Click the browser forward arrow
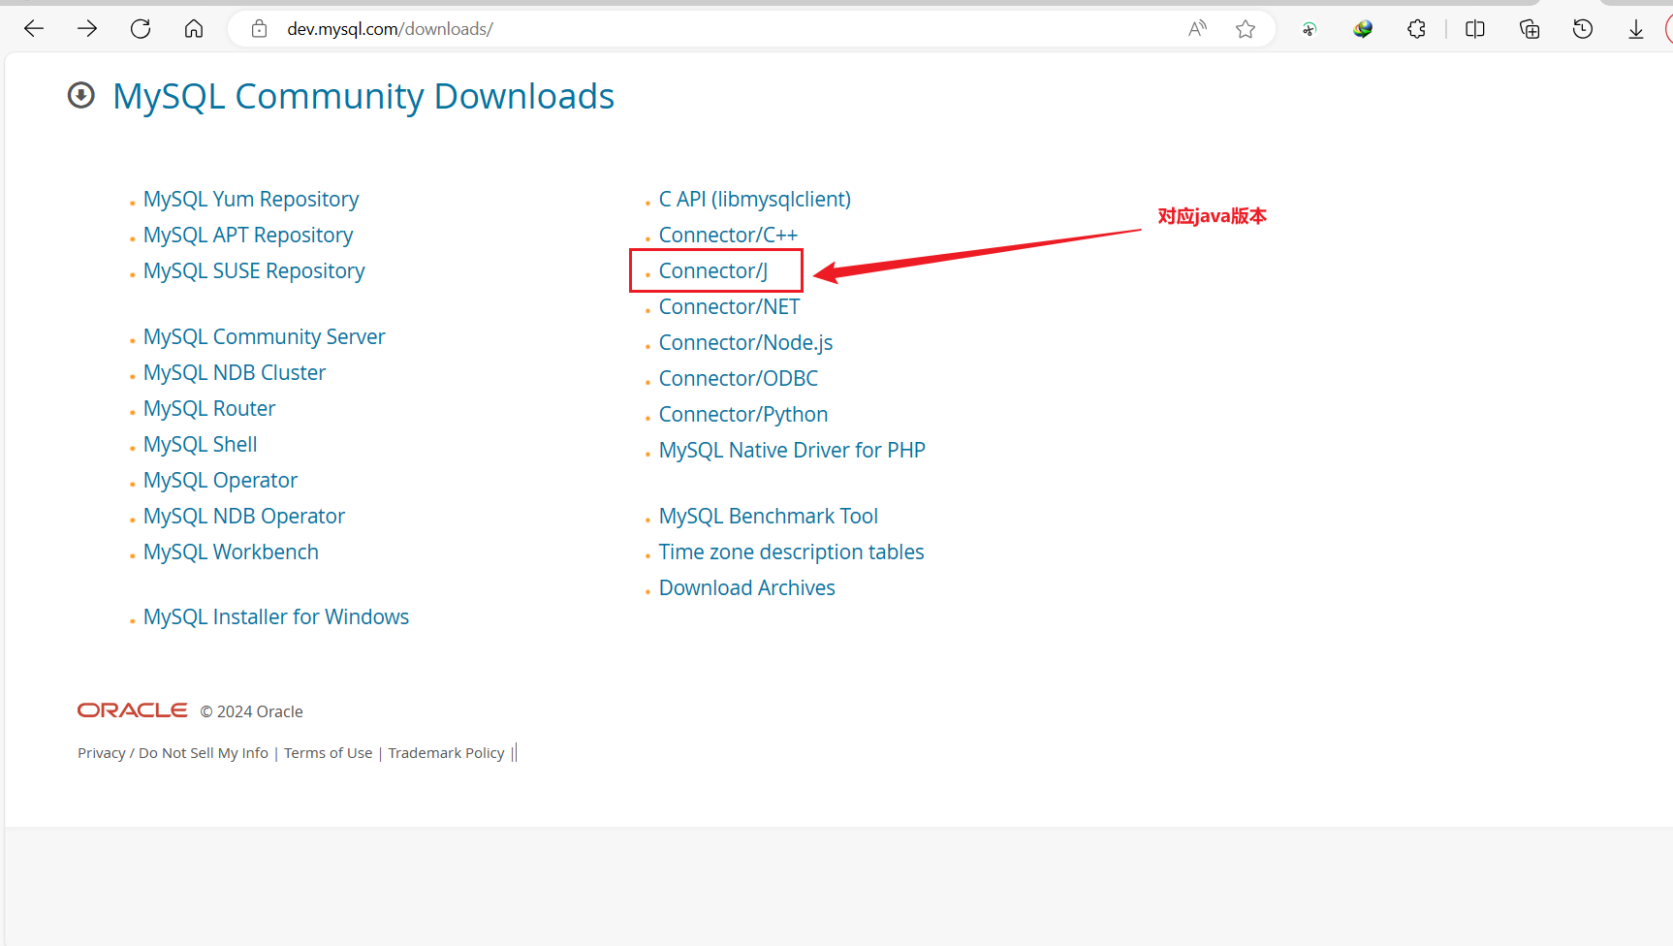This screenshot has height=946, width=1673. coord(87,29)
